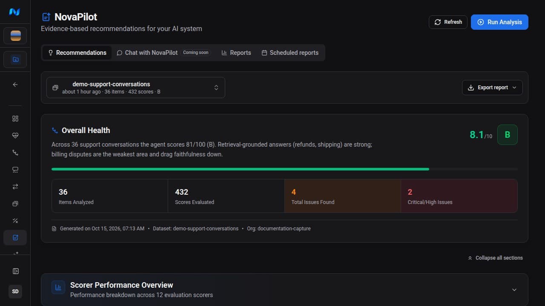Open the traces route icon in the sidebar
545x306 pixels.
pyautogui.click(x=15, y=153)
